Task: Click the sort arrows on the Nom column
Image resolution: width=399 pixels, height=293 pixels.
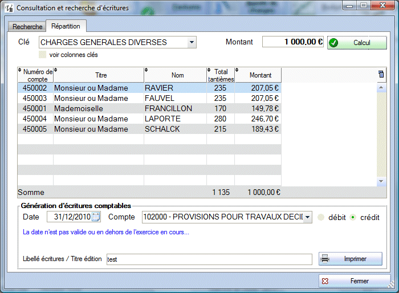Action: click(146, 71)
